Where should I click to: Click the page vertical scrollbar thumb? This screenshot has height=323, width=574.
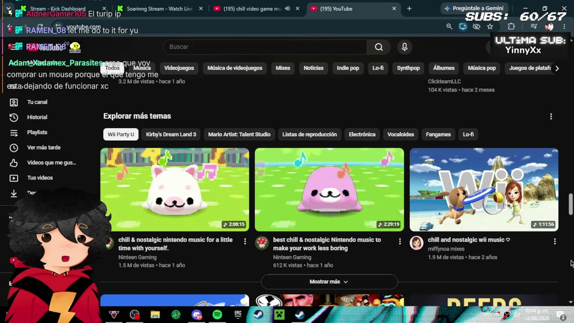(570, 204)
